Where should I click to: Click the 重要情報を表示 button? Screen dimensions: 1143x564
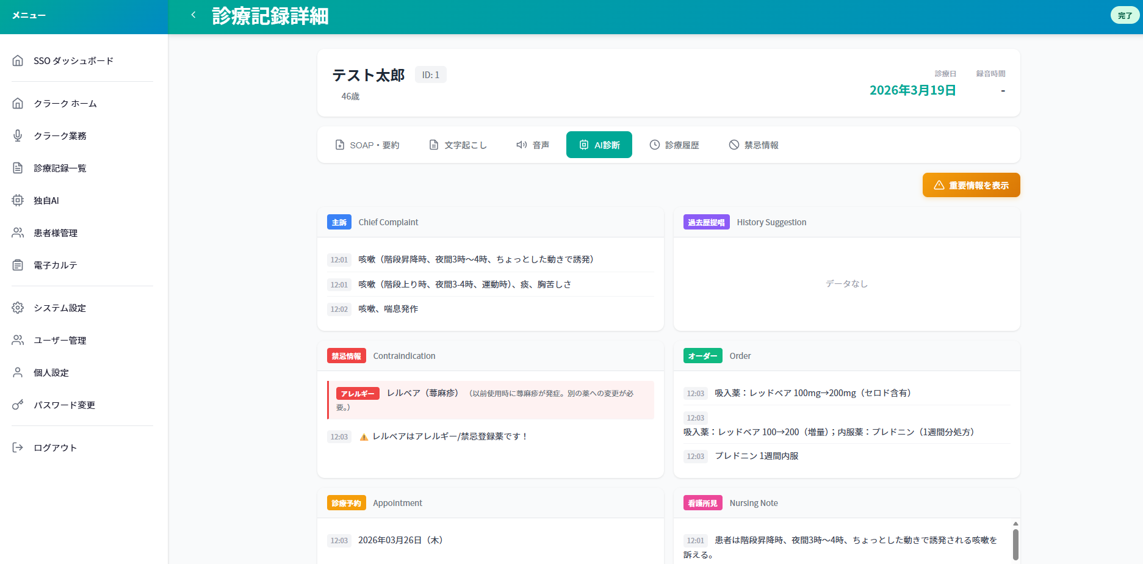[x=971, y=185]
